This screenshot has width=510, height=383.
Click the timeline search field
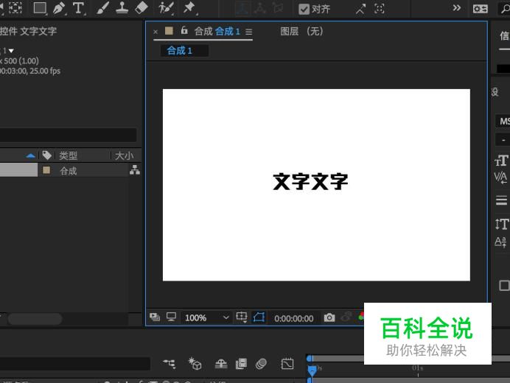pos(75,364)
